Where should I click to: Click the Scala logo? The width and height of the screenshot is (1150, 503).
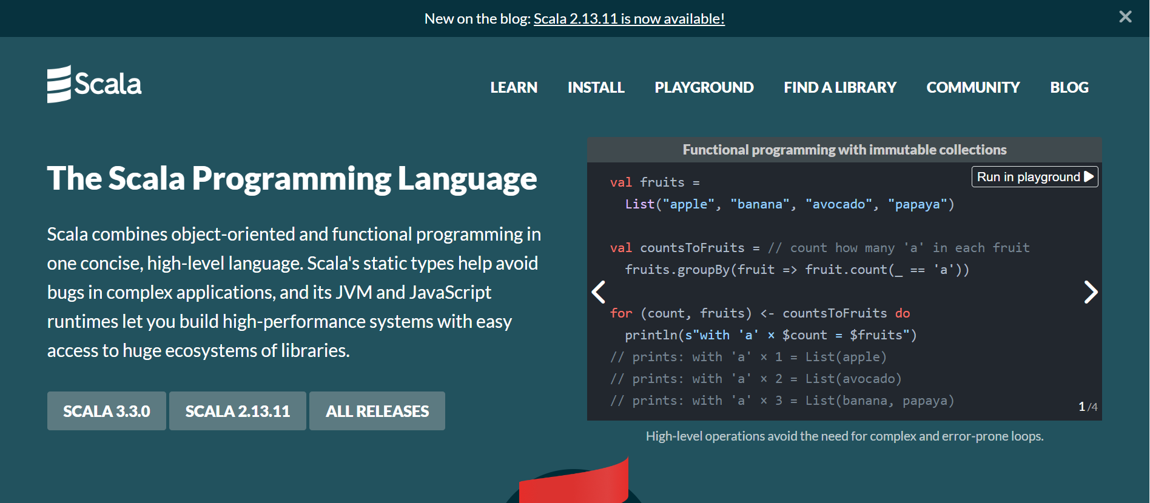click(x=95, y=84)
